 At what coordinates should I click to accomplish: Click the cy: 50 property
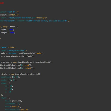[x=9, y=89]
